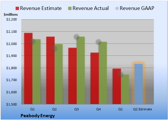Select the green Q2 revenue actual bar
Image resolution: width=168 pixels, height=120 pixels.
point(59,74)
